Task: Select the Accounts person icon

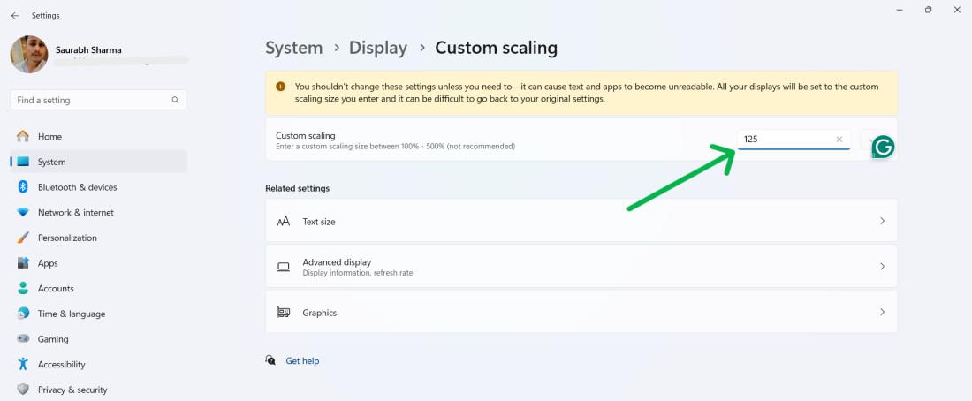Action: click(x=23, y=289)
